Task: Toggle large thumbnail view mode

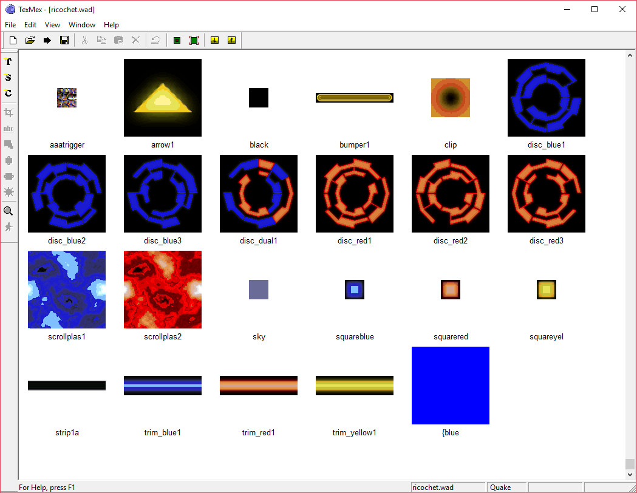Action: 194,39
